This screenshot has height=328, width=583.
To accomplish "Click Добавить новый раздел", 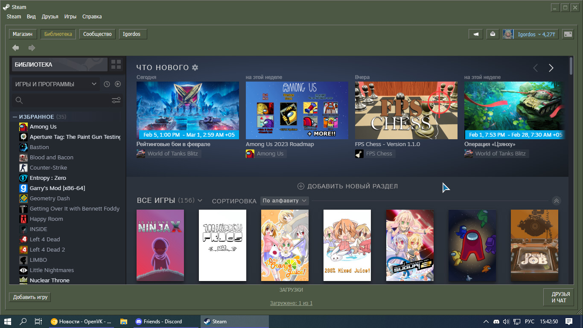I will [347, 186].
